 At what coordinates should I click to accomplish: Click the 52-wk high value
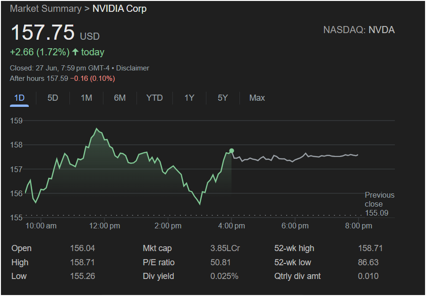coord(370,248)
